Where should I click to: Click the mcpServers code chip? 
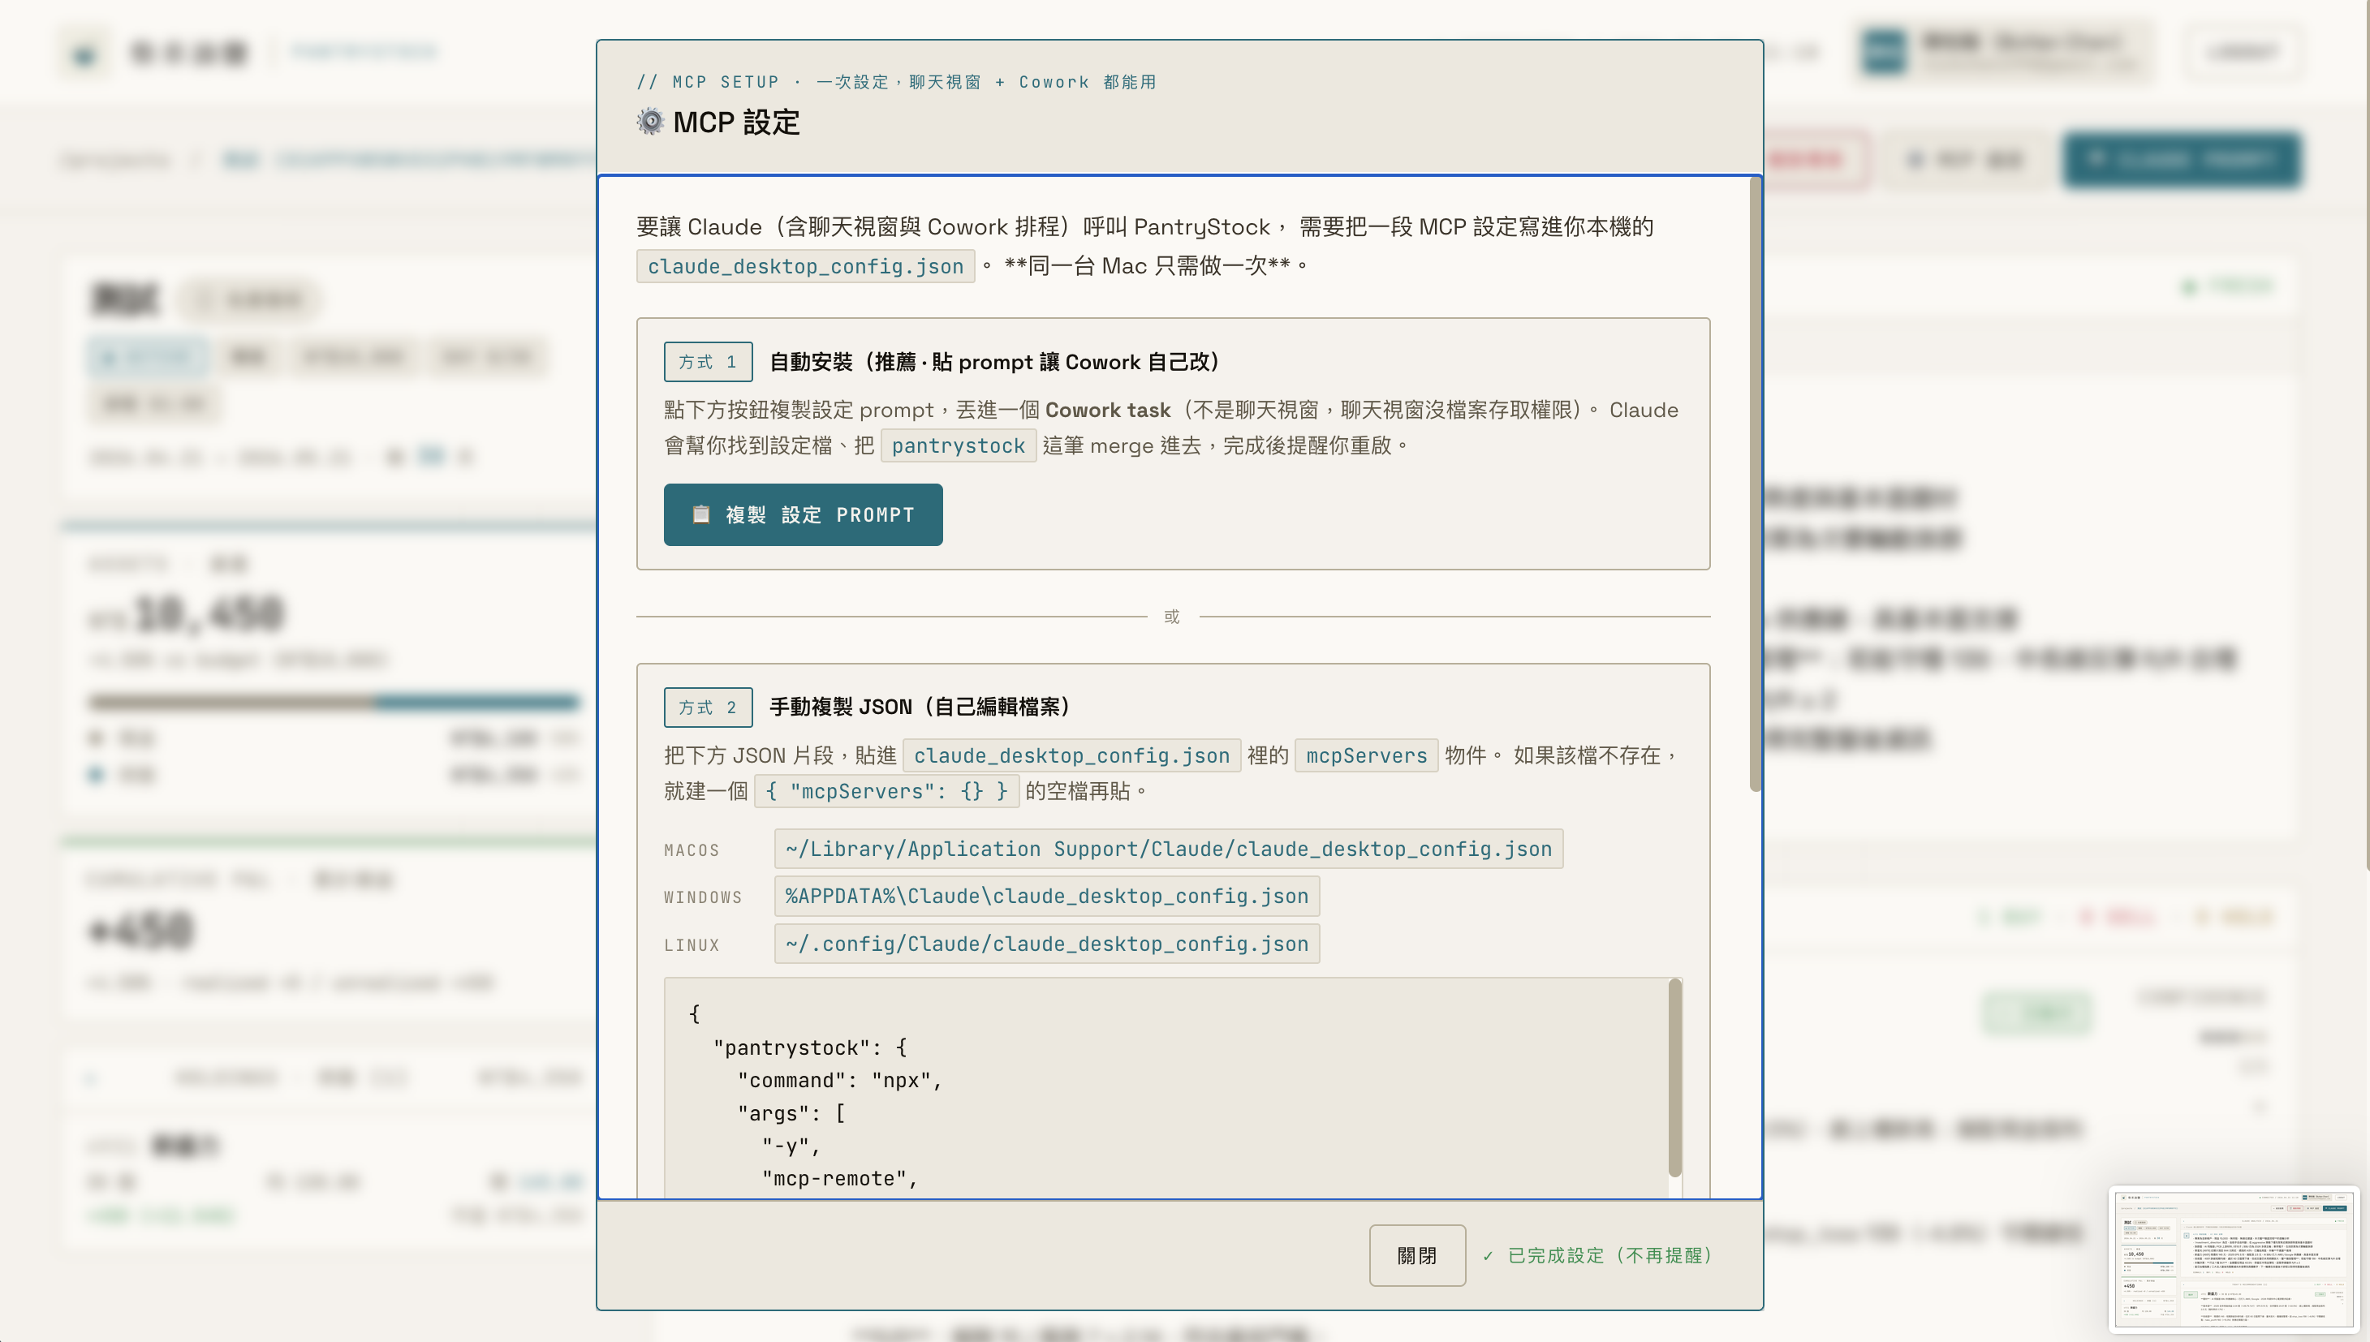click(x=1365, y=756)
